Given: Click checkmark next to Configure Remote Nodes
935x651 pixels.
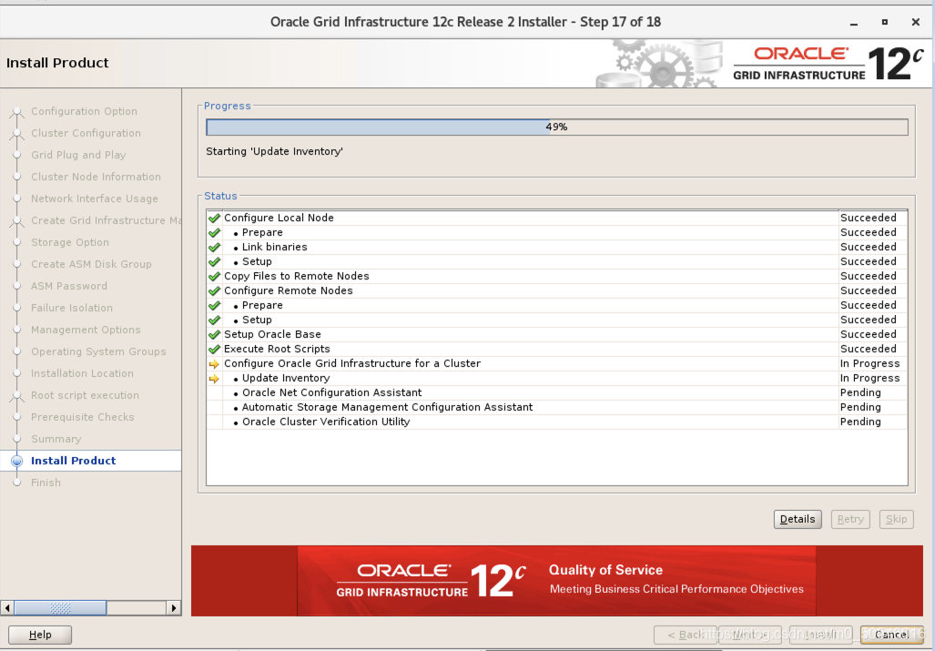Looking at the screenshot, I should 215,291.
